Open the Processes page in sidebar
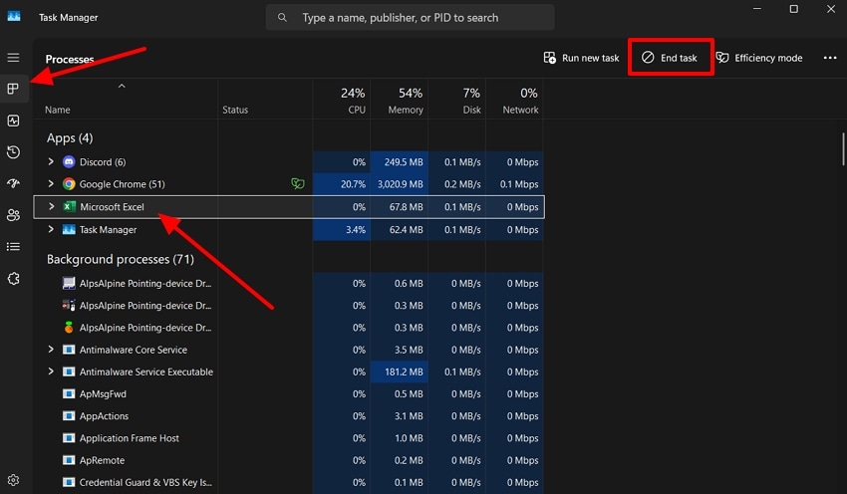This screenshot has height=494, width=847. coord(14,89)
